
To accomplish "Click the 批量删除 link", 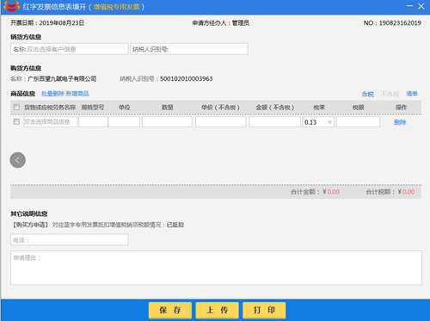I will pyautogui.click(x=52, y=94).
